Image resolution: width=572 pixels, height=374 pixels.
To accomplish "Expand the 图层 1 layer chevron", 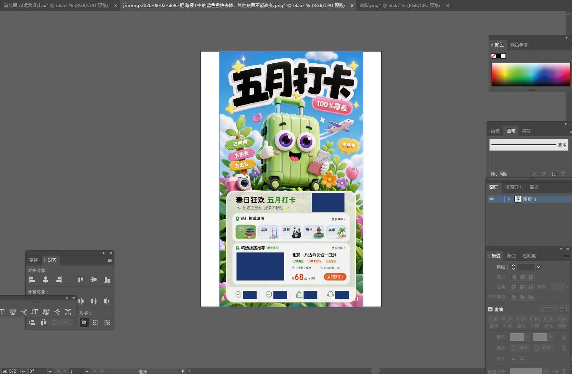I will (509, 199).
